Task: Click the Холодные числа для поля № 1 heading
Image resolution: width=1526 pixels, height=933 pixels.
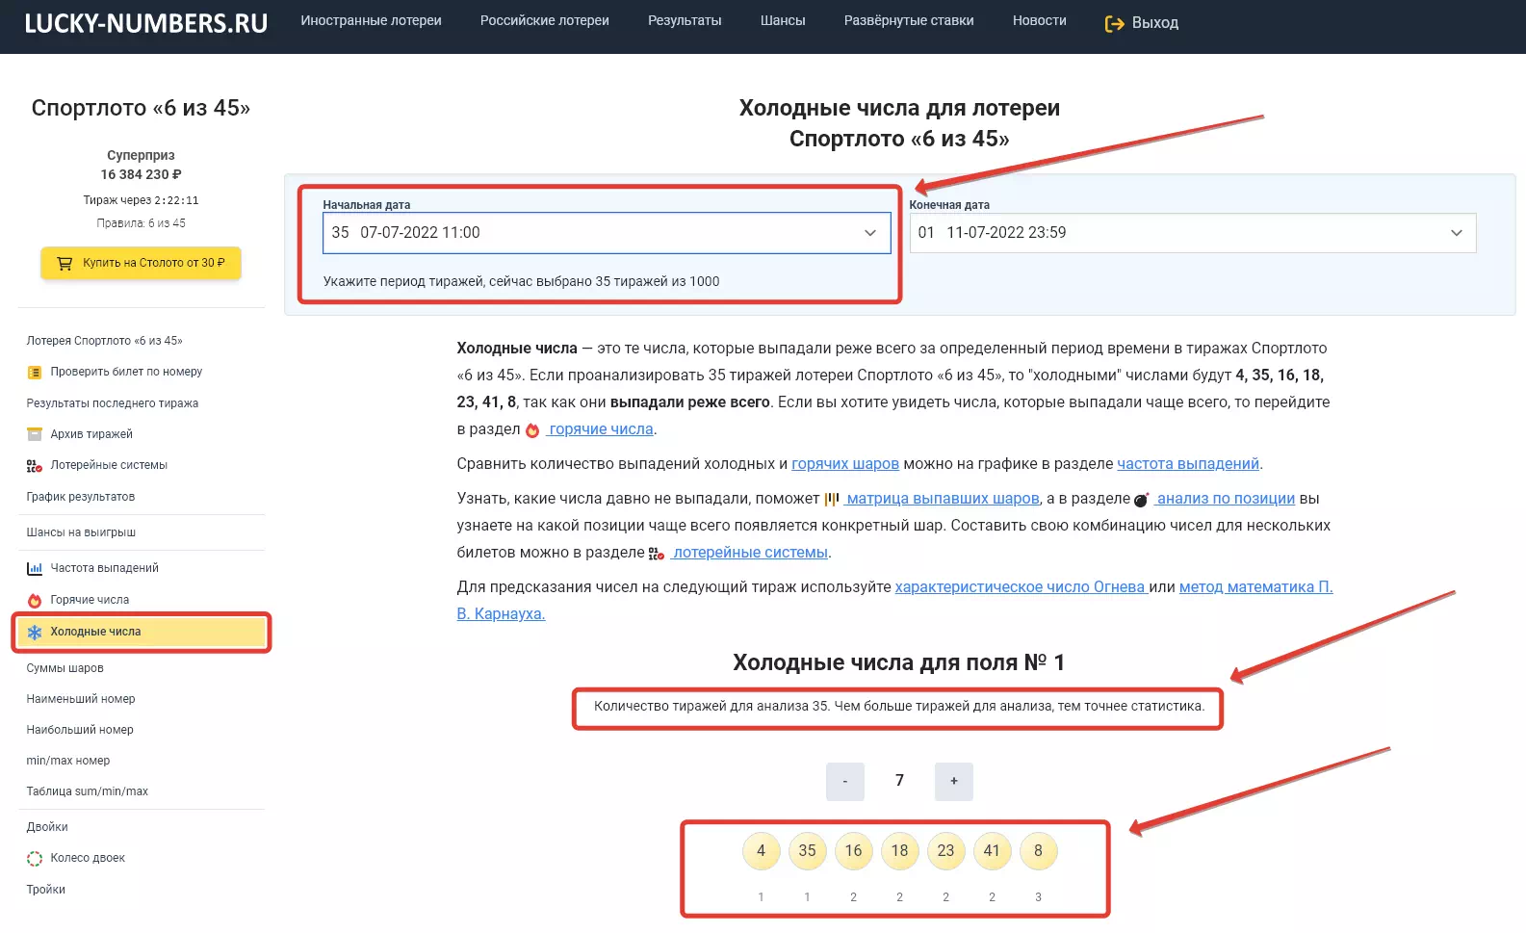Action: tap(899, 662)
